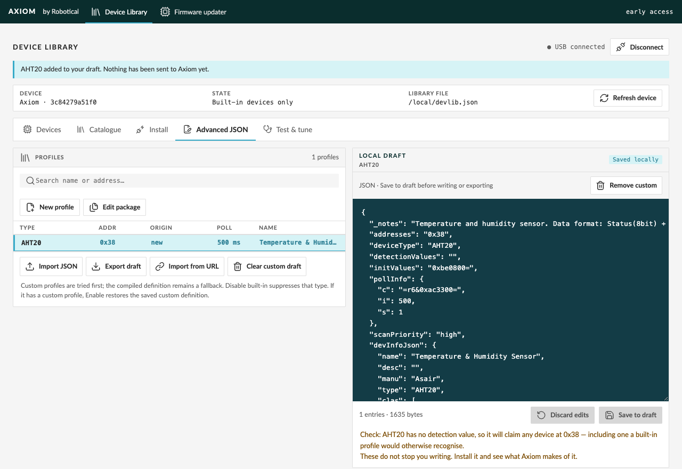
Task: Click the copy icon on Edit package
Action: (94, 207)
